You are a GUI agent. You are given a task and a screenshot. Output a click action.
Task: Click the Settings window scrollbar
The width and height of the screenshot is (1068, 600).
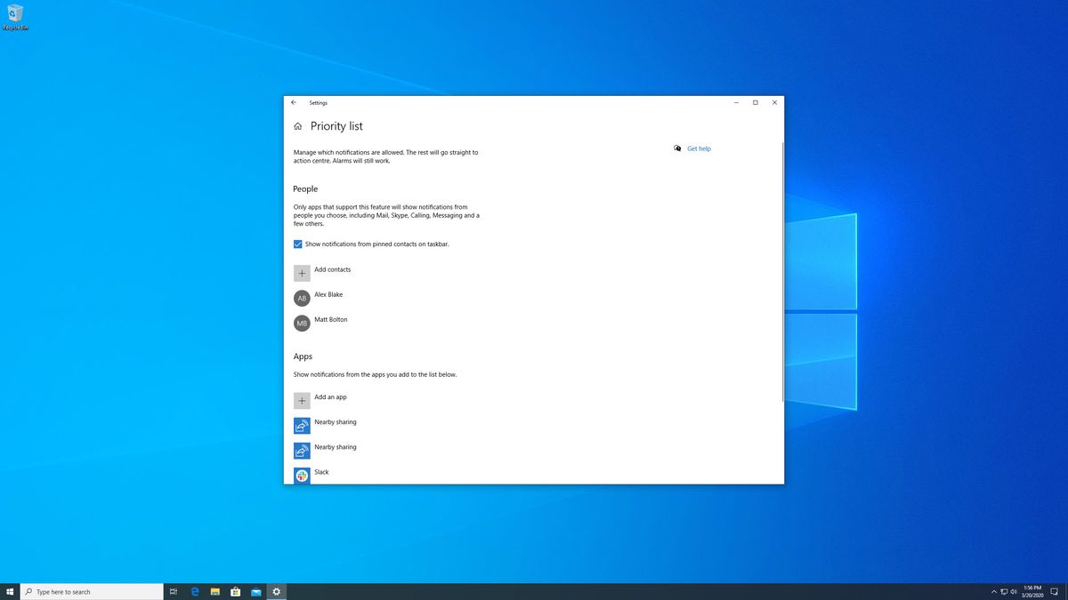[782, 267]
